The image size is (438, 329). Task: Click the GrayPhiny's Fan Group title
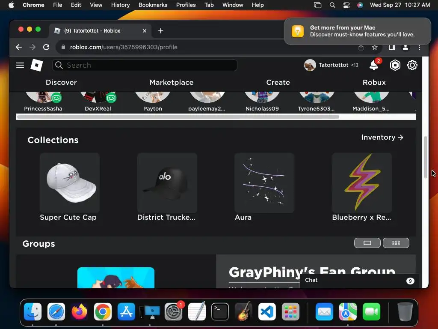312,272
